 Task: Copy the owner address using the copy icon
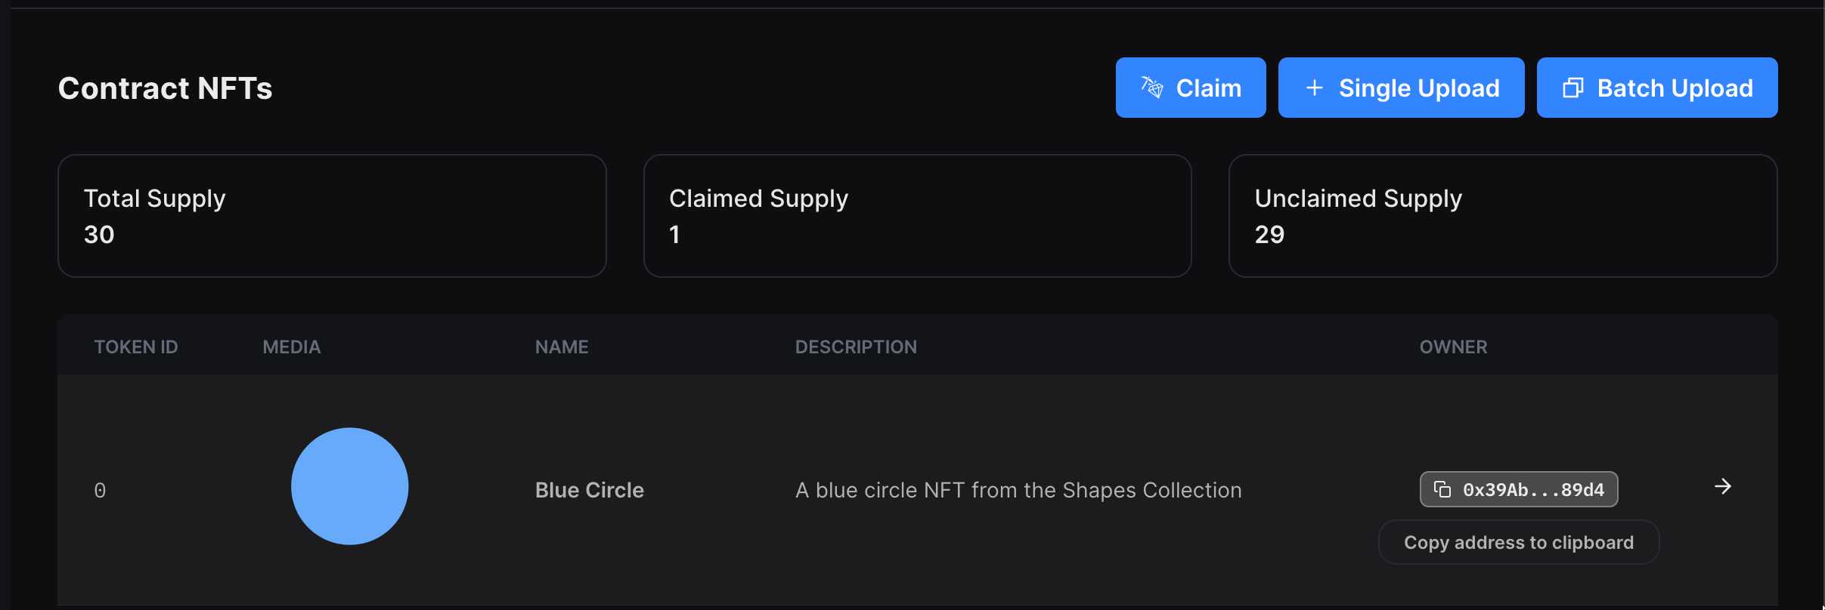[1444, 489]
